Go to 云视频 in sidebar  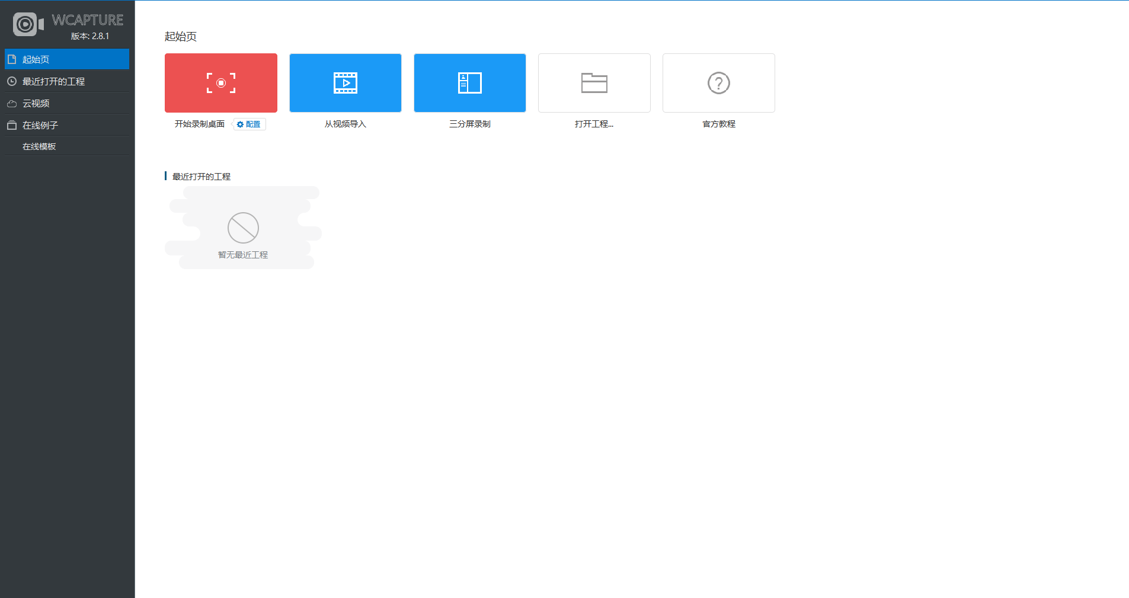(x=67, y=103)
